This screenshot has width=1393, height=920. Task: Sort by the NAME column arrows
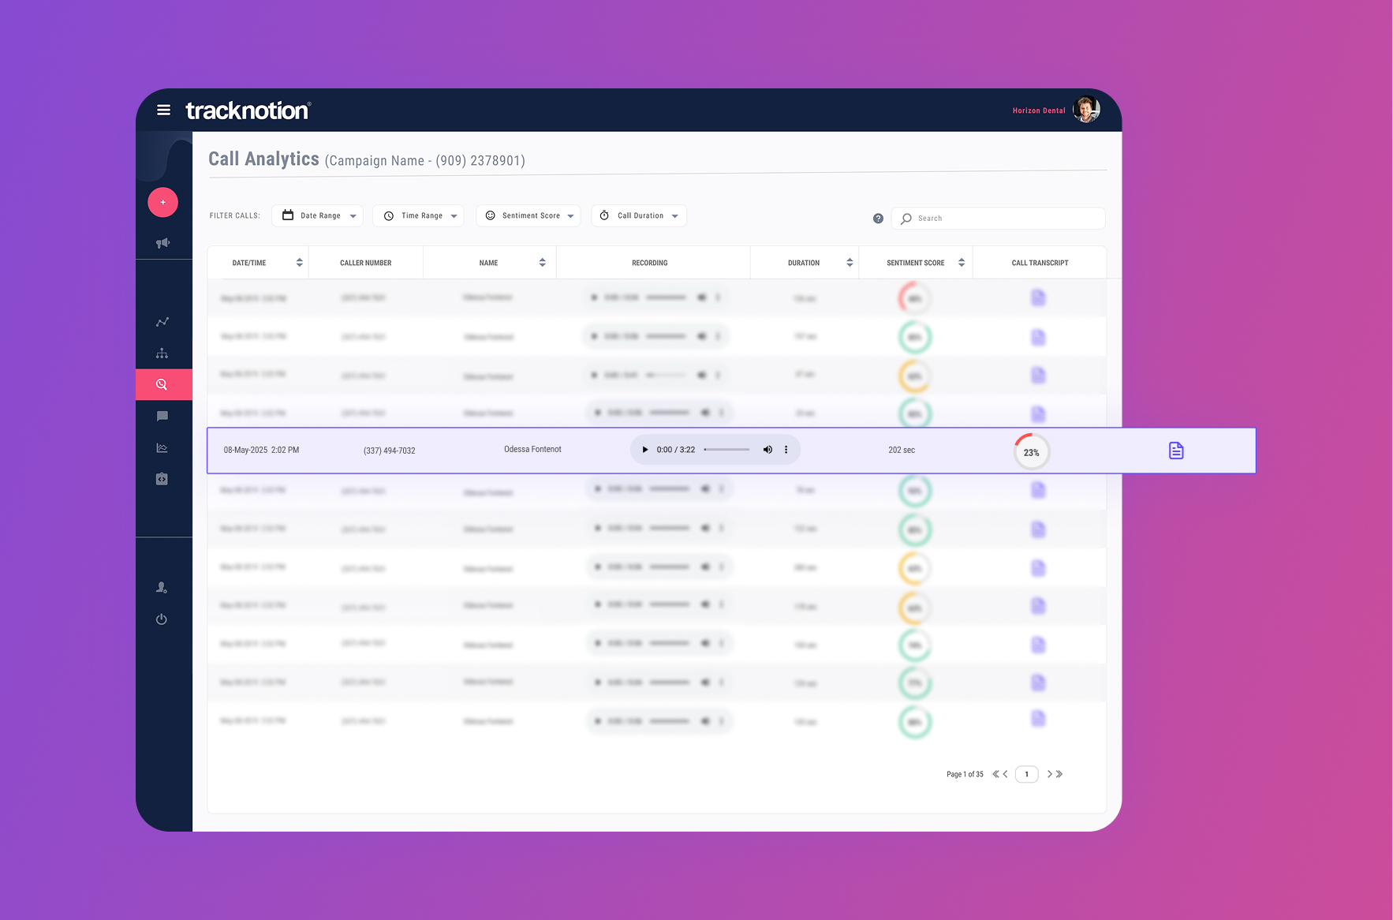tap(543, 263)
